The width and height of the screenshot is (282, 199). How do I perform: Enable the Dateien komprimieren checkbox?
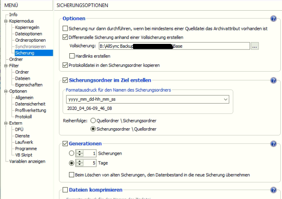coord(65,190)
